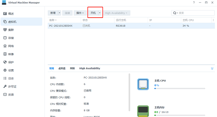Open the 映像 image section
The height and width of the screenshot is (117, 217).
tap(21, 54)
